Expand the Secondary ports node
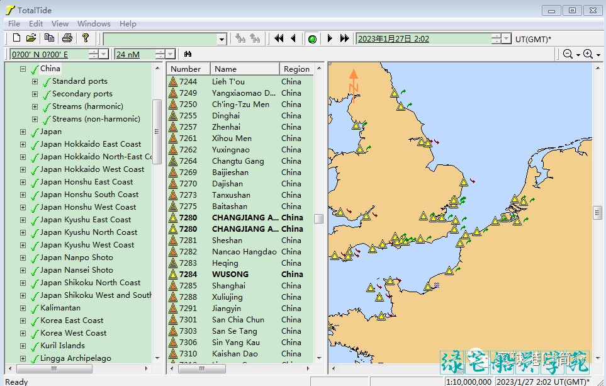This screenshot has height=386, width=606. pos(35,94)
